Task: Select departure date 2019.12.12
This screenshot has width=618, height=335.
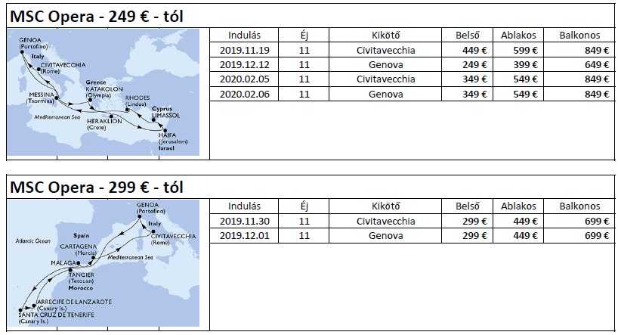Action: (x=244, y=65)
